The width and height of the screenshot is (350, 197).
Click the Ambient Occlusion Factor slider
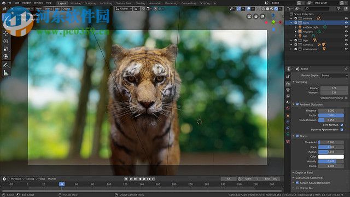tap(331, 115)
